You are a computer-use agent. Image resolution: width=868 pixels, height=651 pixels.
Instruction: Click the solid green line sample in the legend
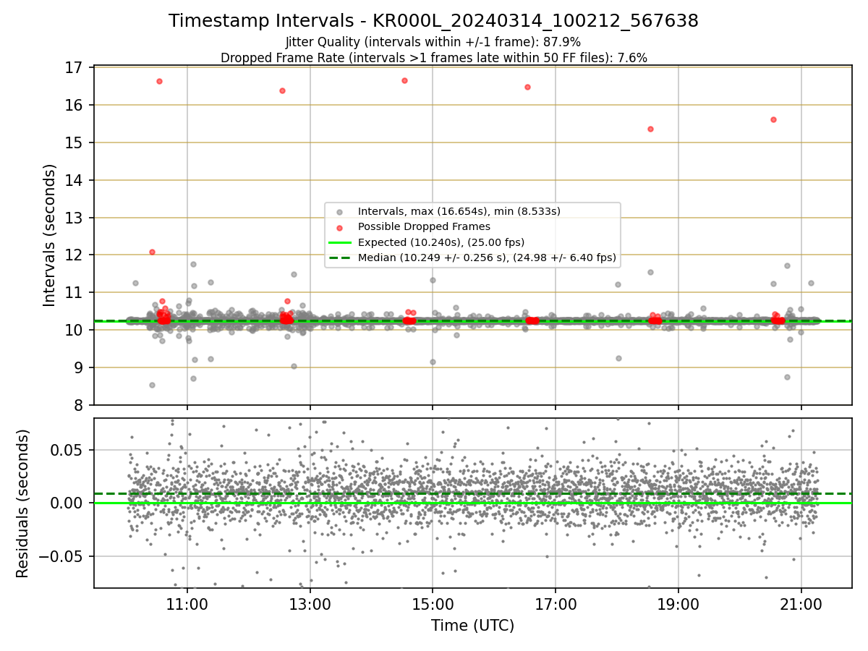(339, 242)
